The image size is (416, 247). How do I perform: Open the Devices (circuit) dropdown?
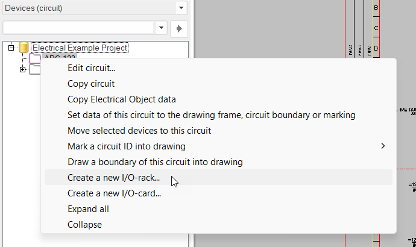click(x=180, y=8)
